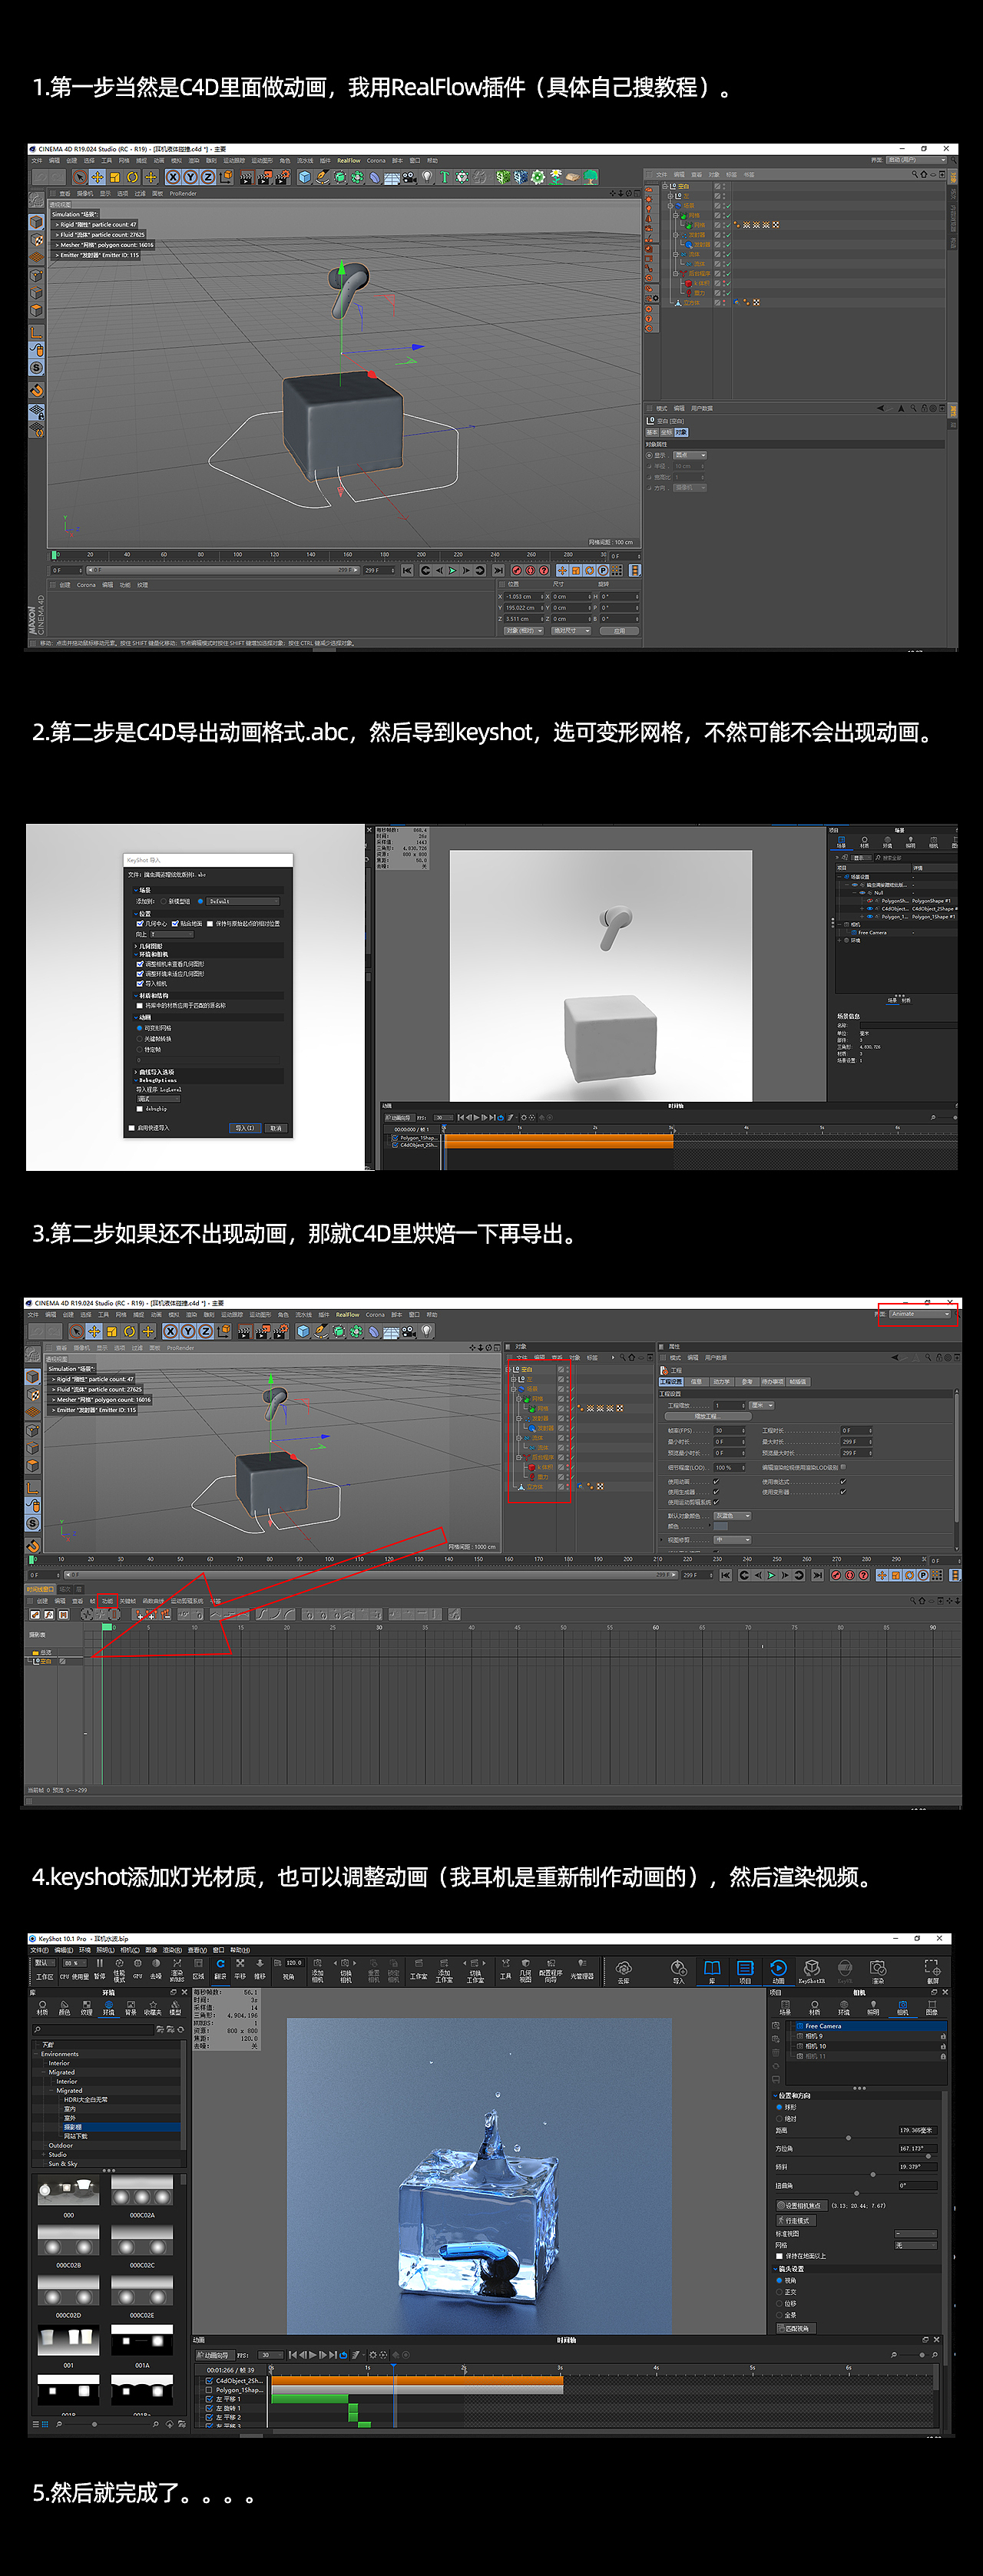Click Play Forwards in second Cinema 4D timeline
The height and width of the screenshot is (2576, 983).
click(x=771, y=1575)
